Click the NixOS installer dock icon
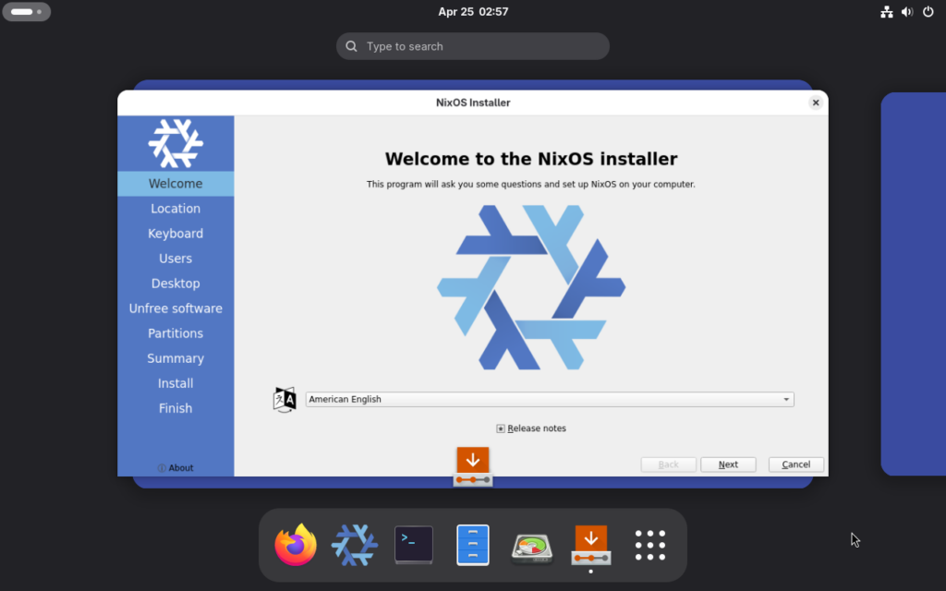Image resolution: width=946 pixels, height=591 pixels. (591, 545)
